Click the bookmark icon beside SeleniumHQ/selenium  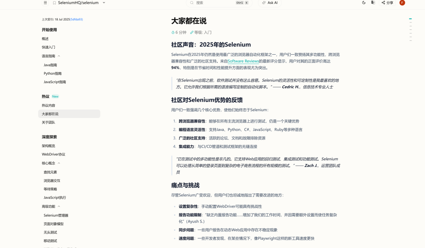pos(54,3)
